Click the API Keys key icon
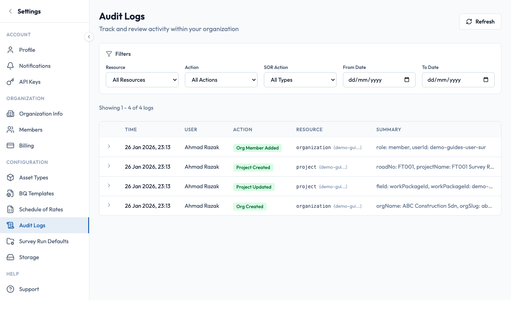 pos(10,81)
